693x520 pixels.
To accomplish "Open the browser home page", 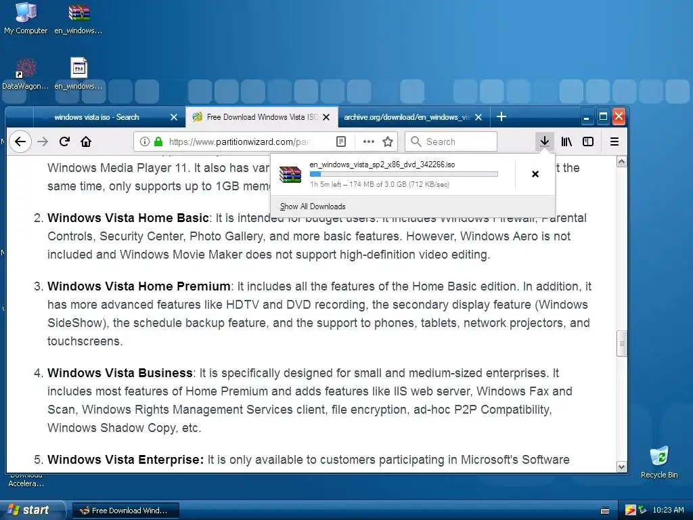I will pos(86,142).
